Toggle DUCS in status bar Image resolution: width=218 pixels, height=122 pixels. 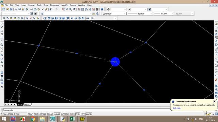[x=72, y=114]
